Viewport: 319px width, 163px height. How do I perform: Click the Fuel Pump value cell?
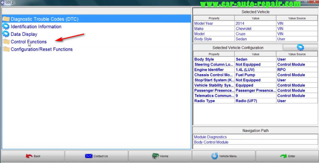tap(255, 75)
